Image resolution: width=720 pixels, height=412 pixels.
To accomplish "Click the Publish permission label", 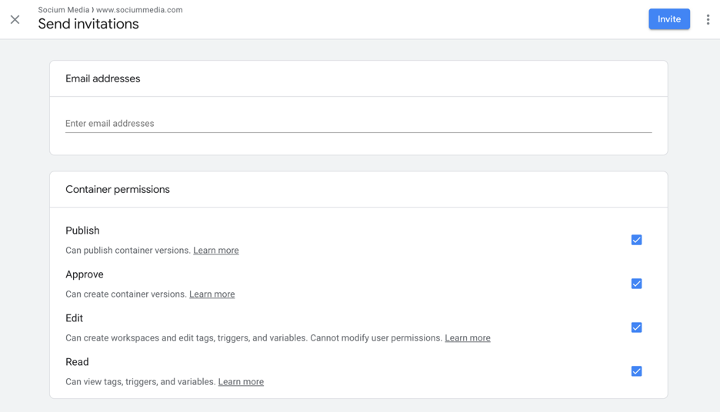I will pos(82,231).
